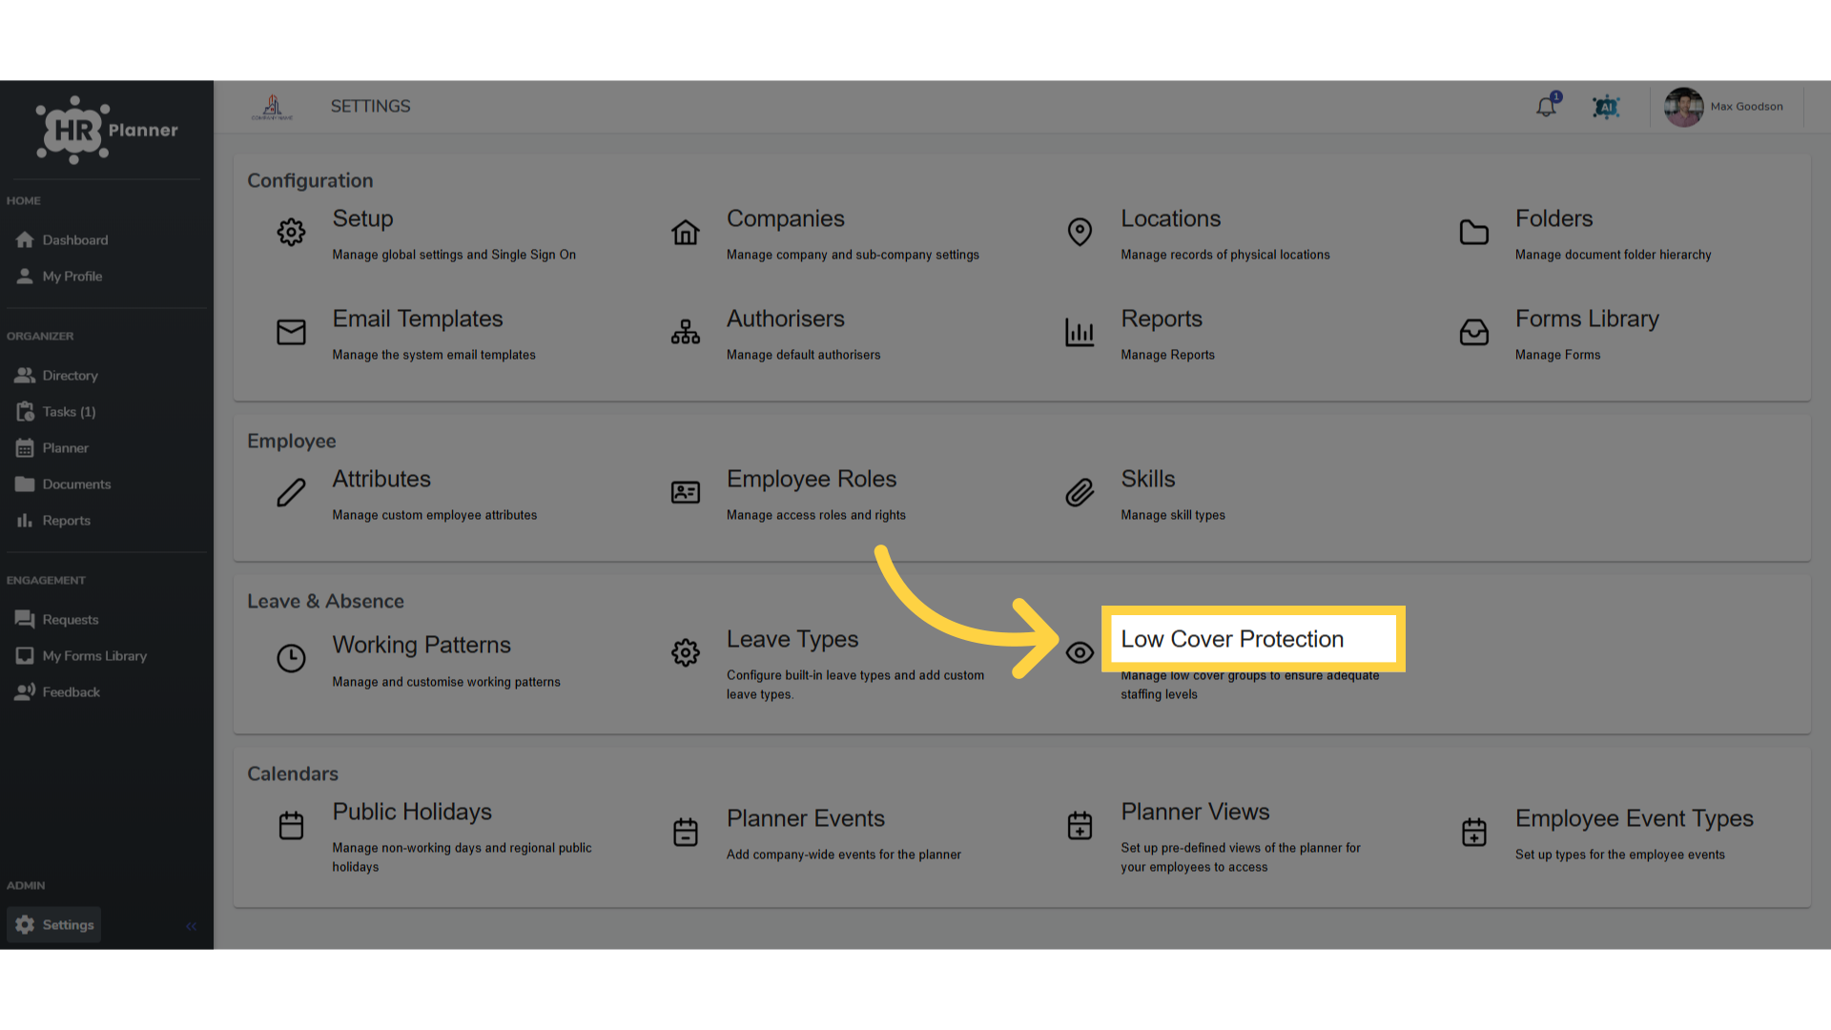1831x1030 pixels.
Task: Open Feedback in the sidebar
Action: point(57,692)
